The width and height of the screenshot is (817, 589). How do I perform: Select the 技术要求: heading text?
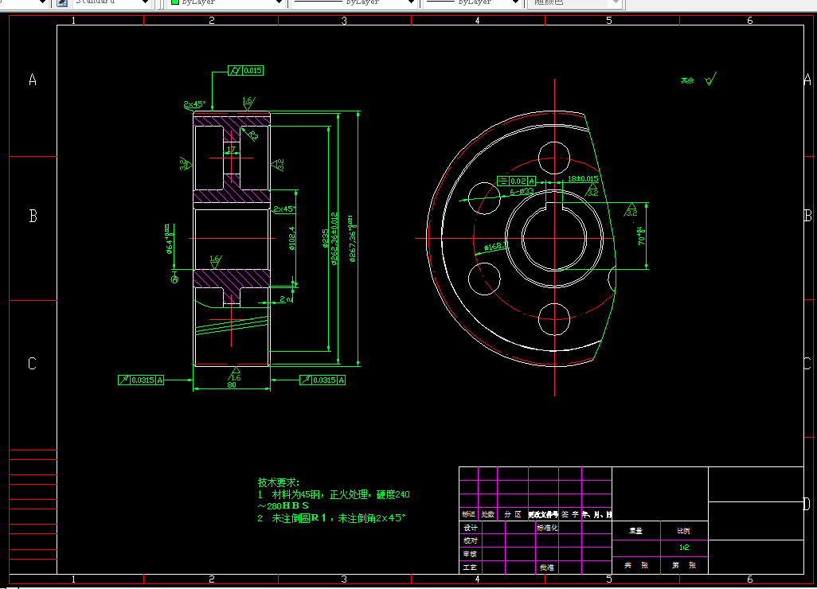coord(279,482)
